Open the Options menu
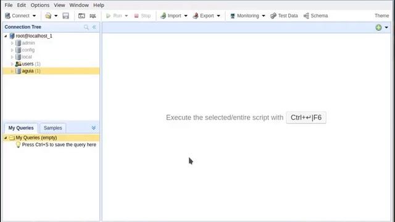The image size is (395, 222). point(39,5)
